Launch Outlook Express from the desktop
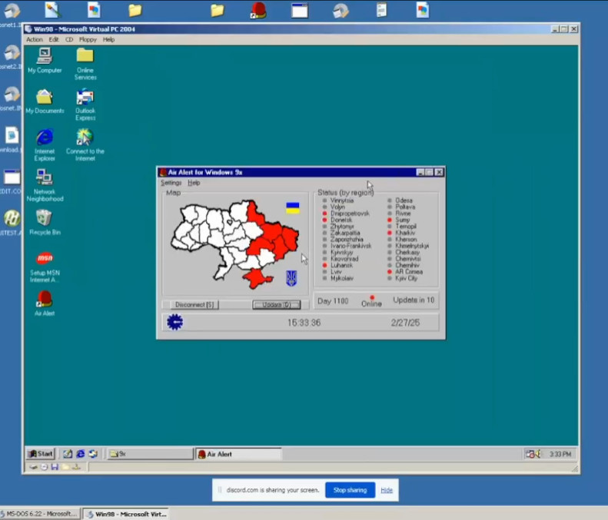Viewport: 608px width, 520px height. 85,104
